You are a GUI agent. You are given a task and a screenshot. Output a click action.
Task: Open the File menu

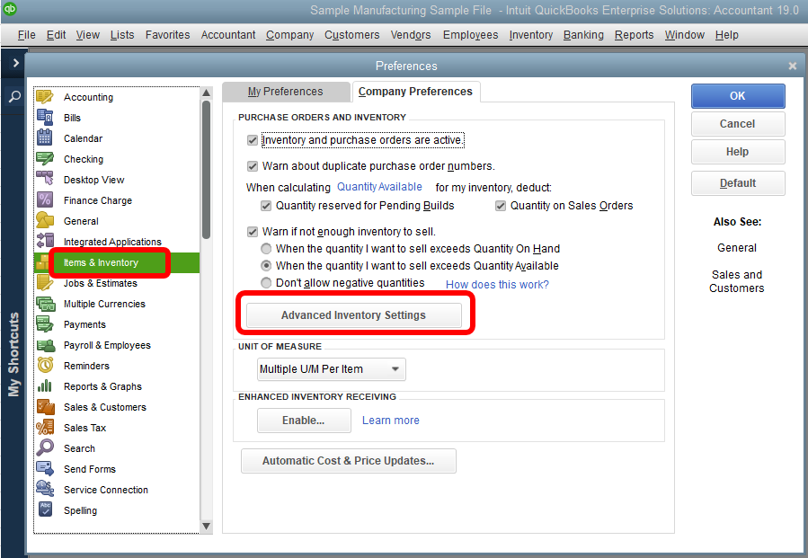26,34
